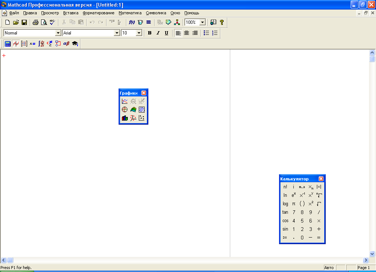The image size is (376, 272).
Task: Open the Просмотр menu
Action: tap(50, 13)
